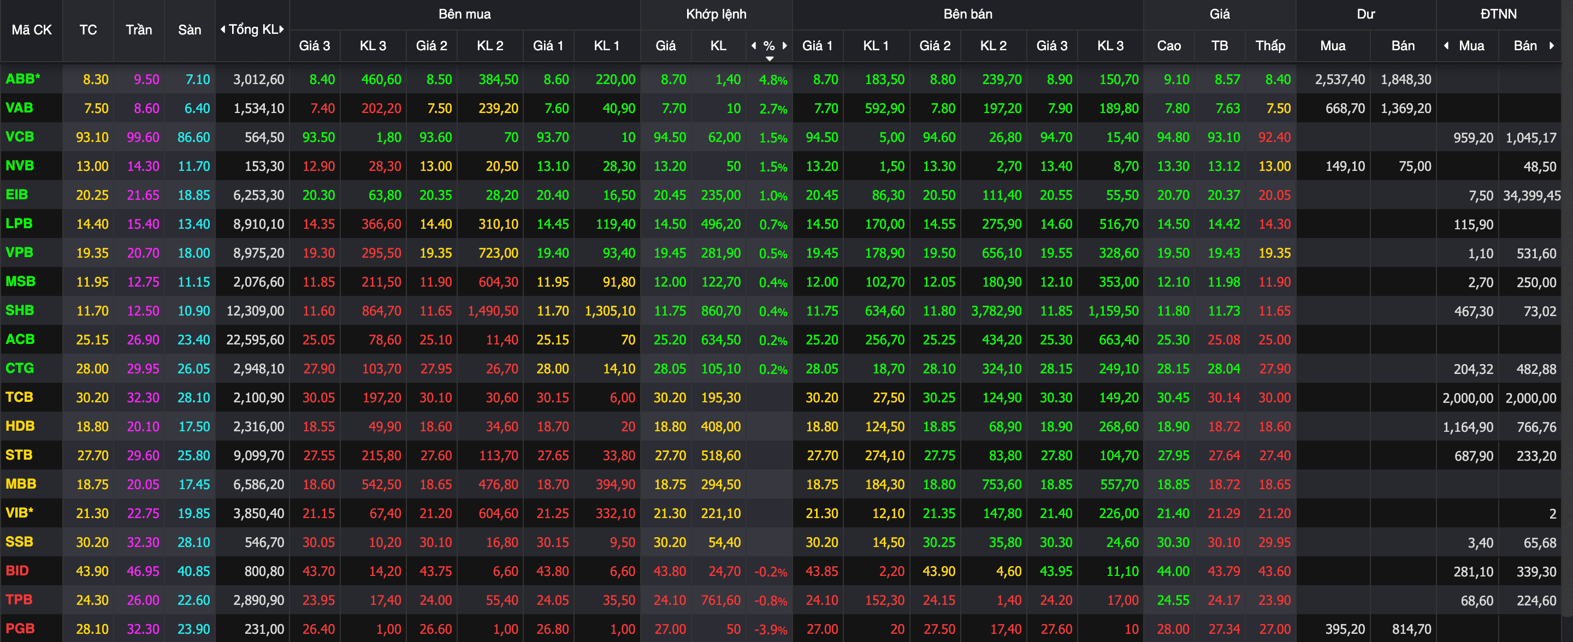Open HDB stock symbol
The image size is (1573, 642).
point(20,426)
